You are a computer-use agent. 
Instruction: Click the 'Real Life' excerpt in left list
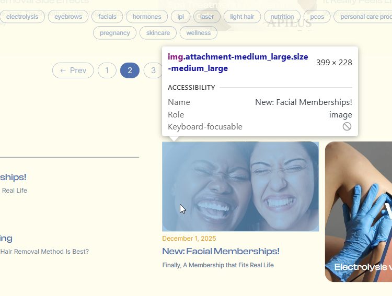point(14,191)
